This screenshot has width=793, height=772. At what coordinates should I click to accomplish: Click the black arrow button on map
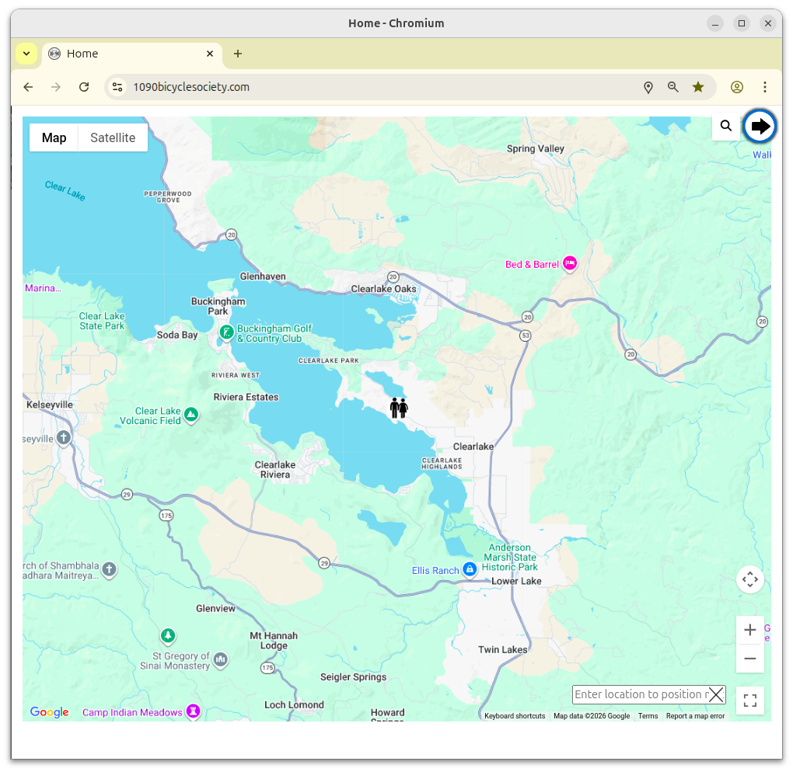[x=760, y=126]
